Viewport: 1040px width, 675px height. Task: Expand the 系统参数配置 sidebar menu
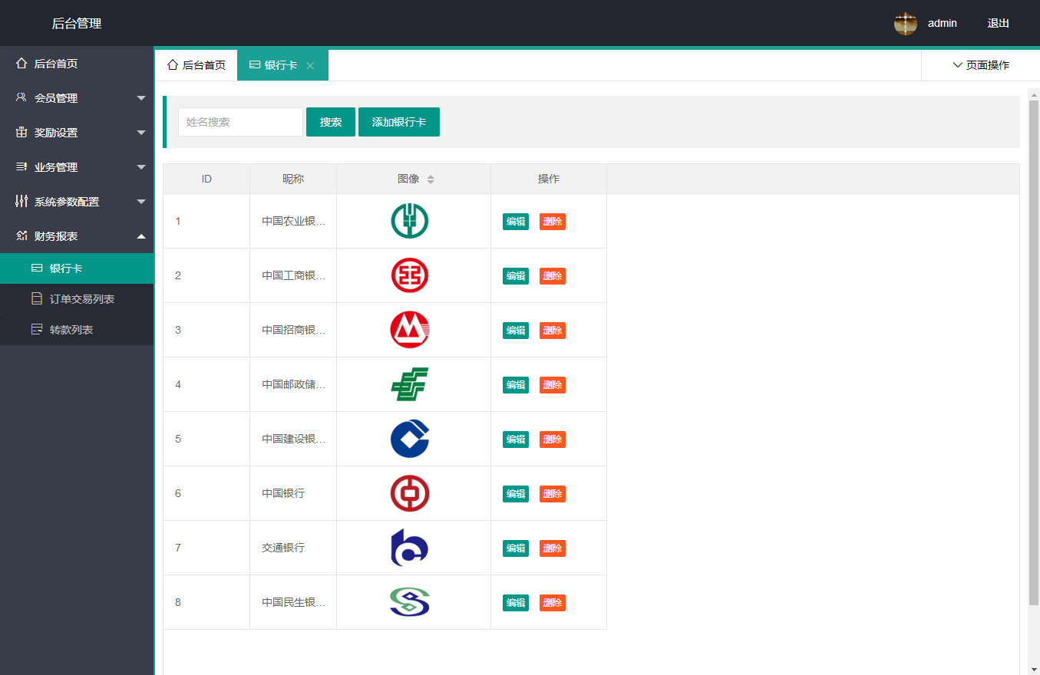click(77, 202)
